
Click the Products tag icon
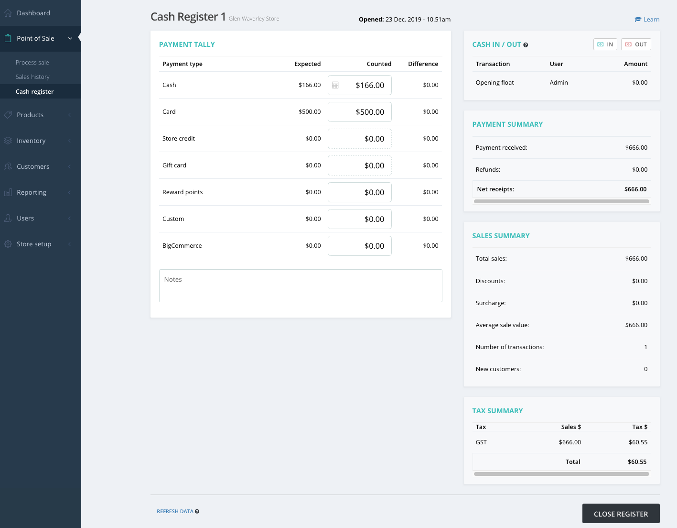(8, 115)
